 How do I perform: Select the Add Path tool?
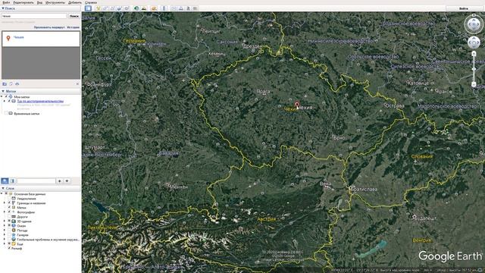pos(113,8)
